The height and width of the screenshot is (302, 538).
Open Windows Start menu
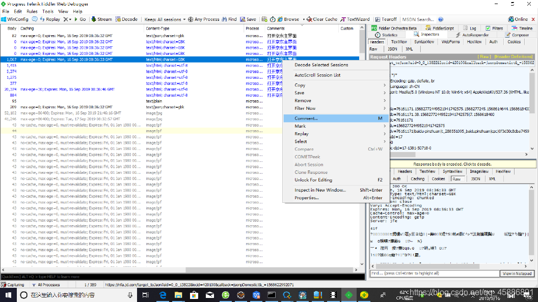[x=8, y=295]
